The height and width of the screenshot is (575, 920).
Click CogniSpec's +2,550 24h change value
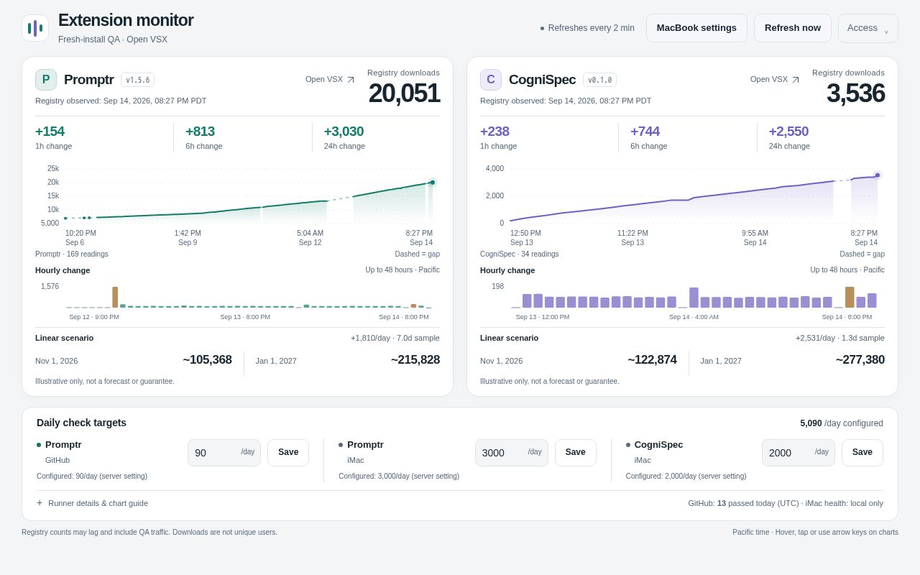pyautogui.click(x=788, y=132)
